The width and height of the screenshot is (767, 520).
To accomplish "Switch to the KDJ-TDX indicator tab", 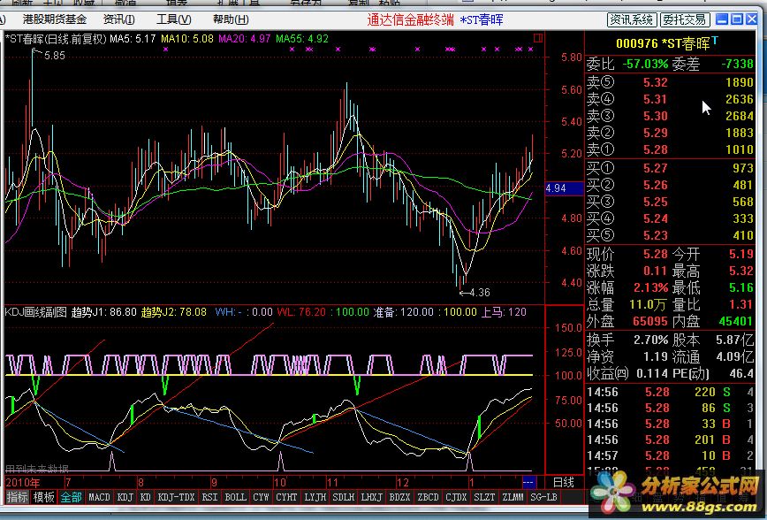I will click(x=176, y=497).
